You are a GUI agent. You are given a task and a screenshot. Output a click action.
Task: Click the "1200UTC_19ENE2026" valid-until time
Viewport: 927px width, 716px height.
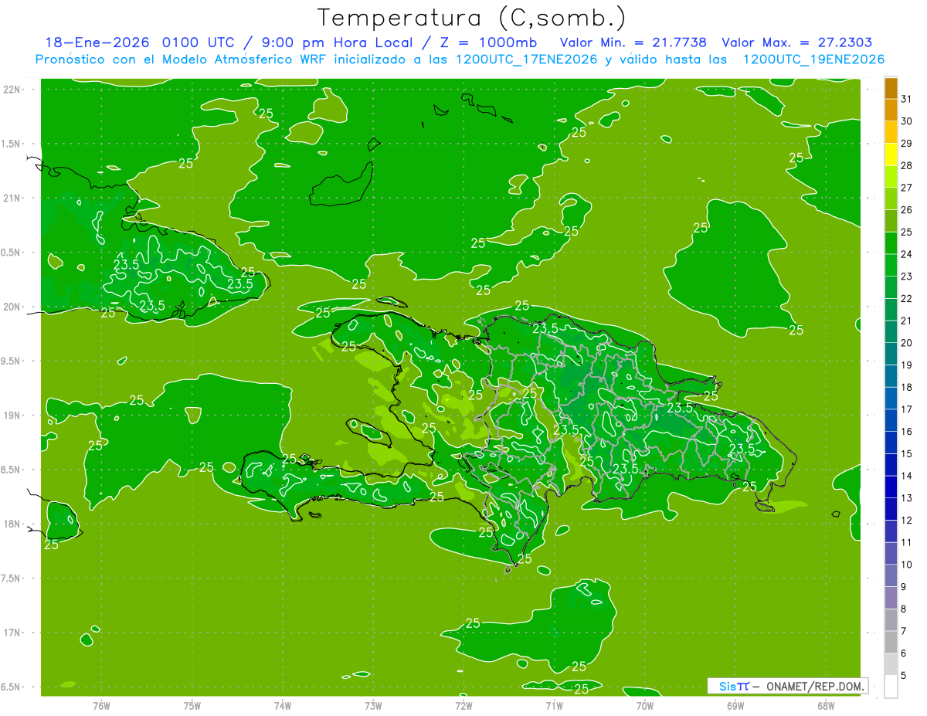813,59
